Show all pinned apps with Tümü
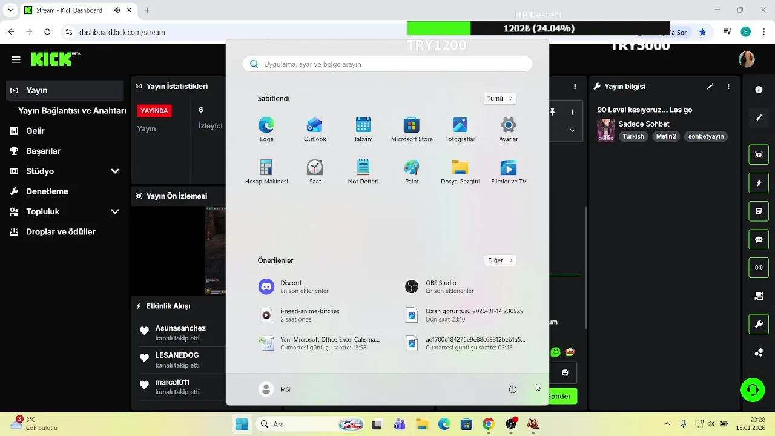Image resolution: width=775 pixels, height=436 pixels. pos(500,98)
